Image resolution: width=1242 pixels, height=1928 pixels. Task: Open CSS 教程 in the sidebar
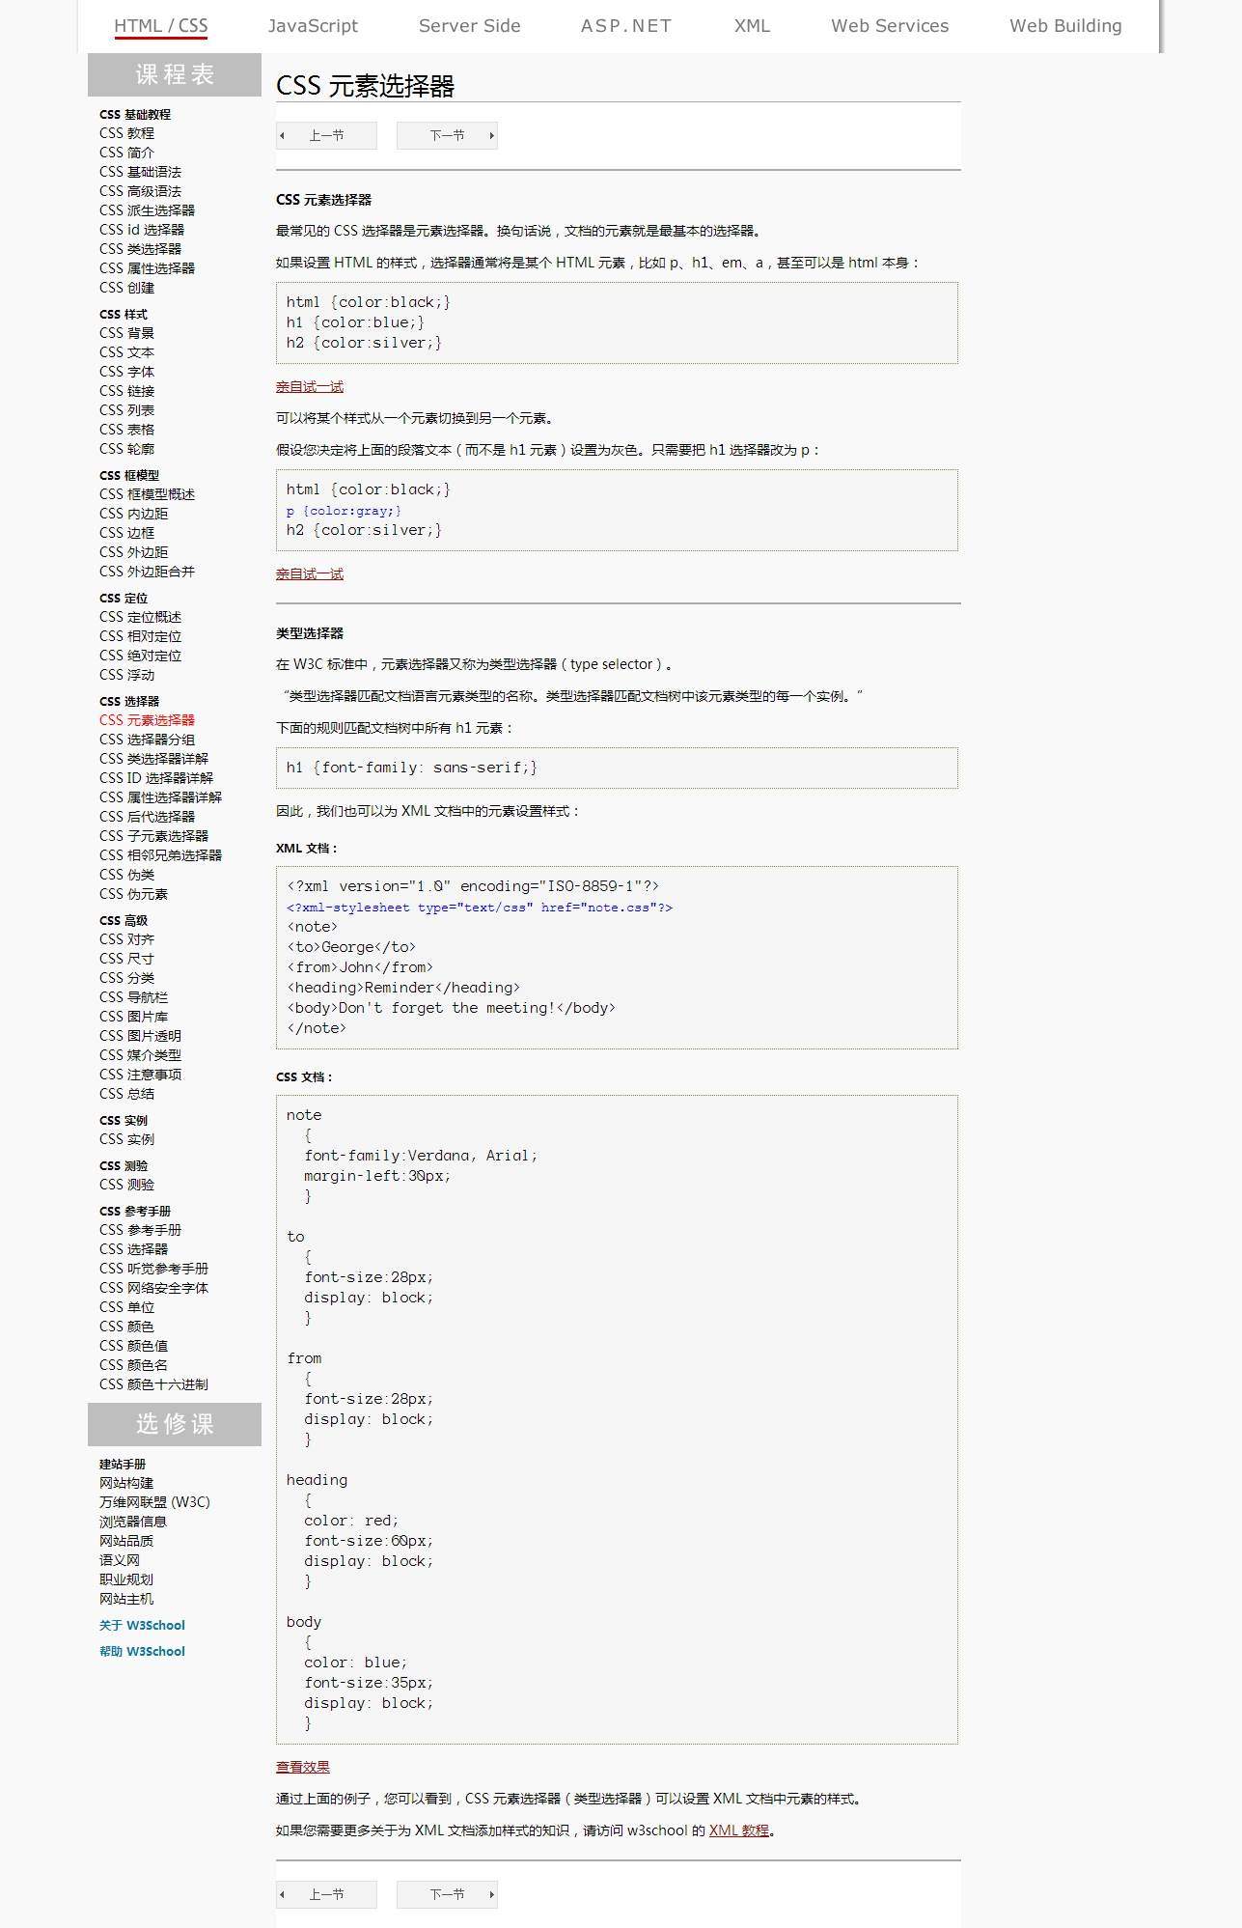pyautogui.click(x=126, y=133)
